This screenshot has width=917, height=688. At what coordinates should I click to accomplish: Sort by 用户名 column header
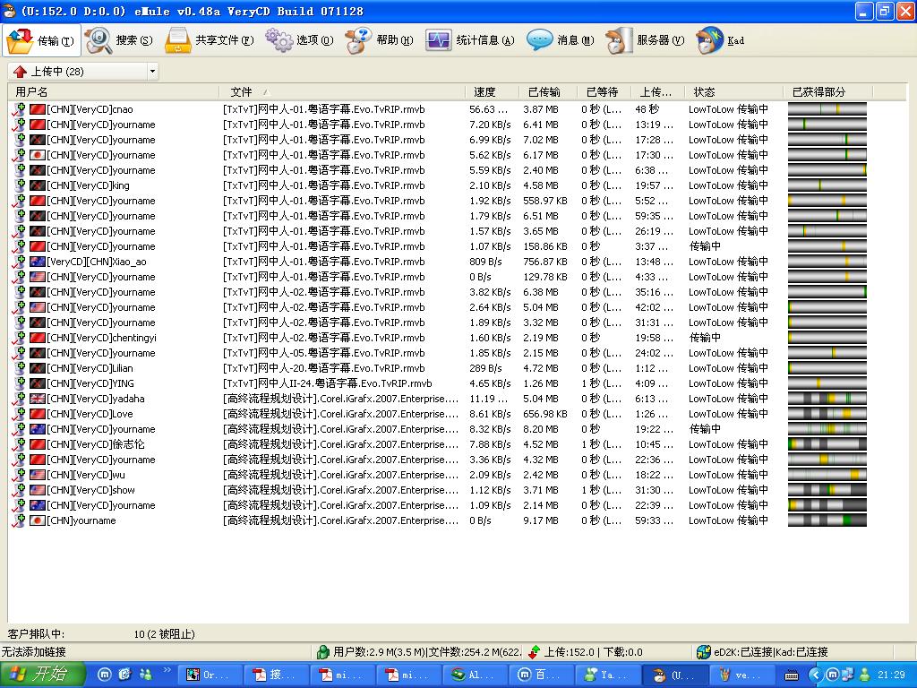pyautogui.click(x=114, y=92)
